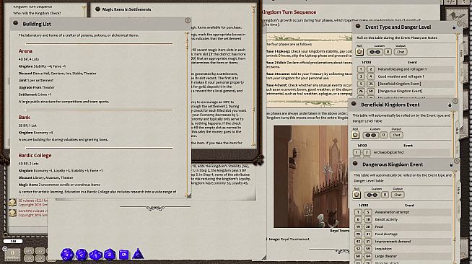Screen dimensions: 472x264
Task: Click roll icon in Dangerous Kingdom Event
Action: click(357, 195)
